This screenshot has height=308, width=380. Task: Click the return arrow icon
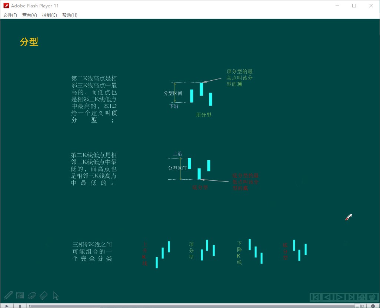pos(372,297)
